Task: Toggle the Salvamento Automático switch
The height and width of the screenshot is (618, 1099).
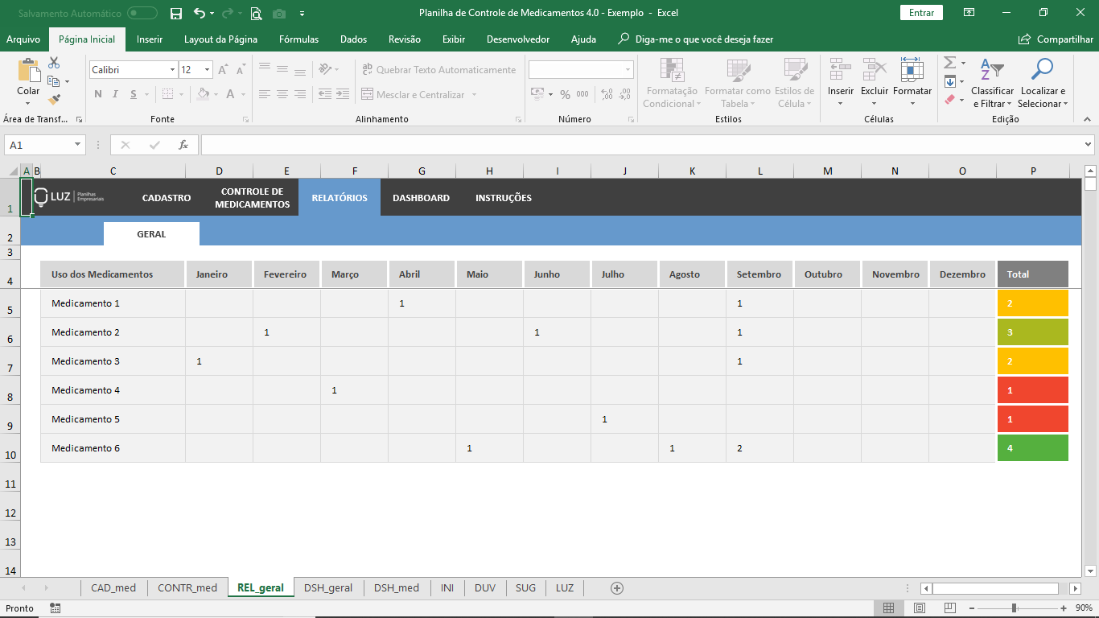Action: pyautogui.click(x=142, y=13)
